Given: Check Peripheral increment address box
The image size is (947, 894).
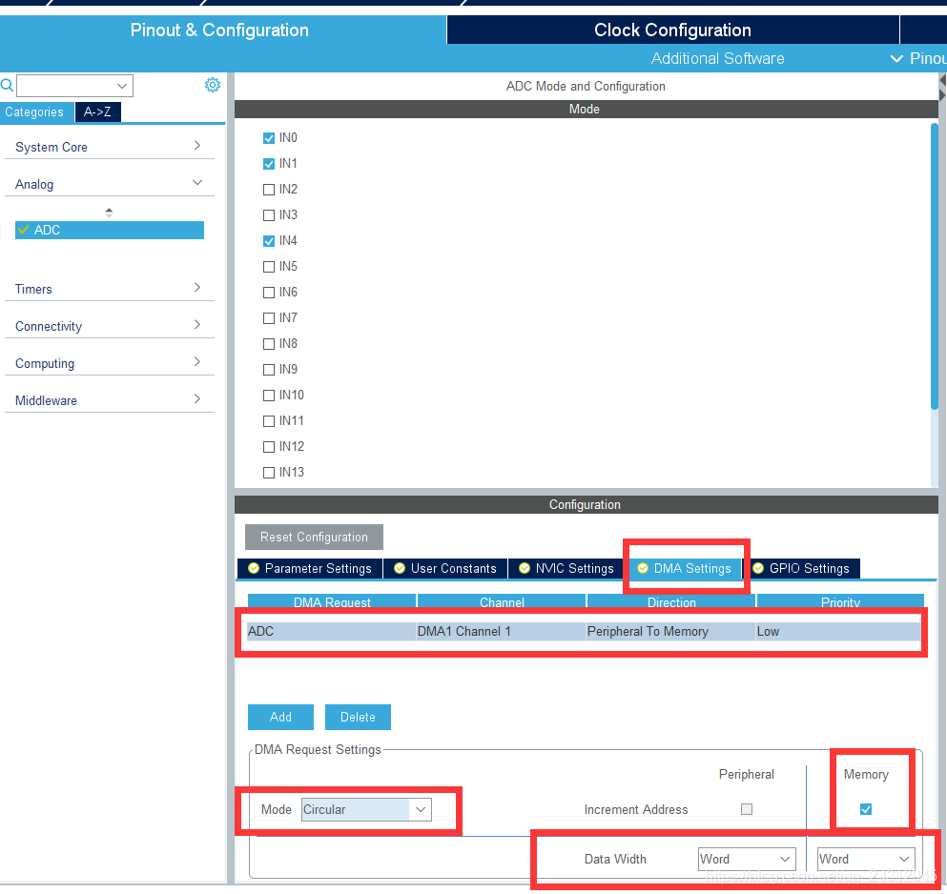Looking at the screenshot, I should click(747, 809).
